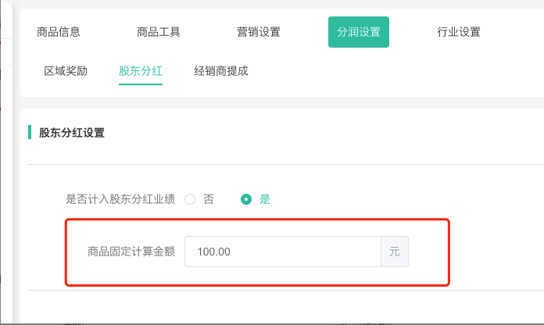Image resolution: width=544 pixels, height=325 pixels.
Task: Click the 股东分红设置 section heading
Action: pos(72,133)
